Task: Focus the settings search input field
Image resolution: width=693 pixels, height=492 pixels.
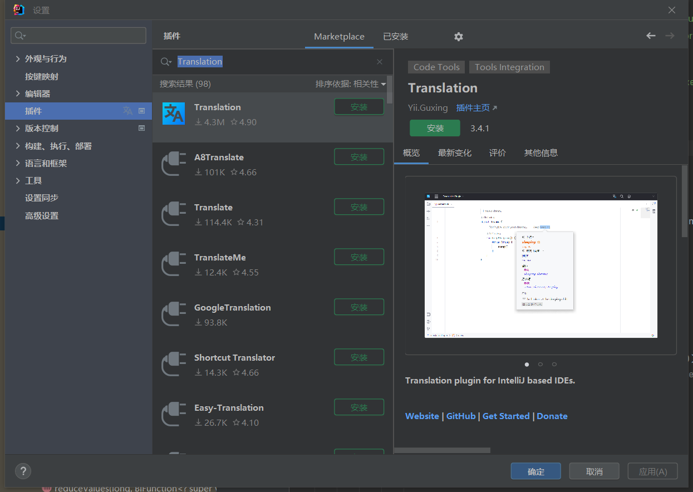Action: pos(78,36)
